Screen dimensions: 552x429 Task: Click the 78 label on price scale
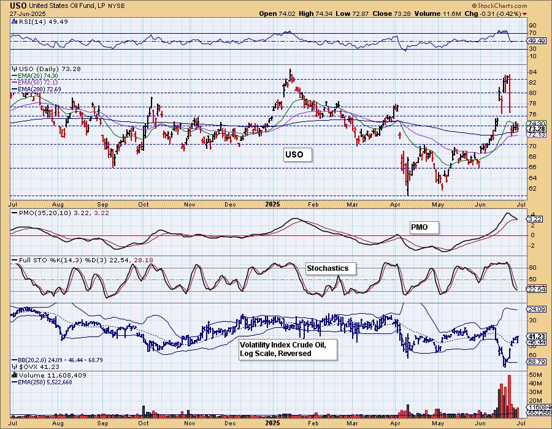pos(532,104)
